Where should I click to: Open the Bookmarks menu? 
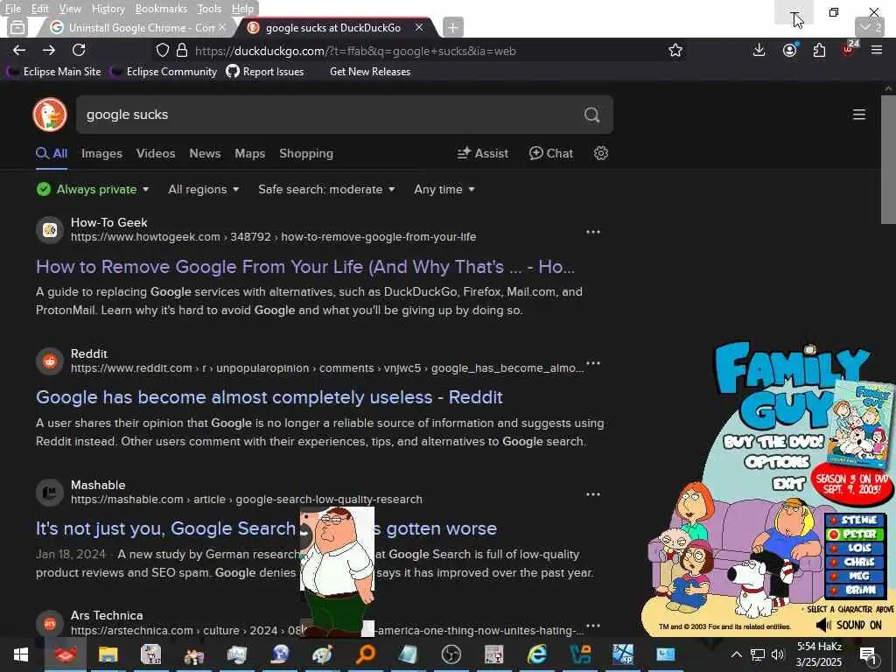tap(161, 9)
